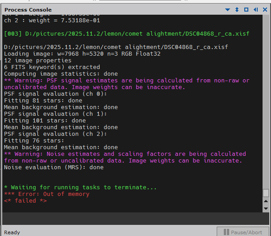Maximize the Process Console panel
This screenshot has width=271, height=236.
pyautogui.click(x=246, y=9)
